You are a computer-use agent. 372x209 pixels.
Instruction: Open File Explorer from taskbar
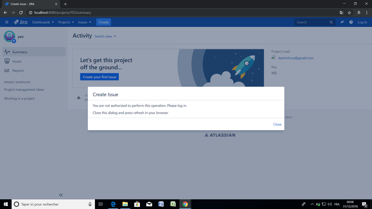pyautogui.click(x=125, y=204)
